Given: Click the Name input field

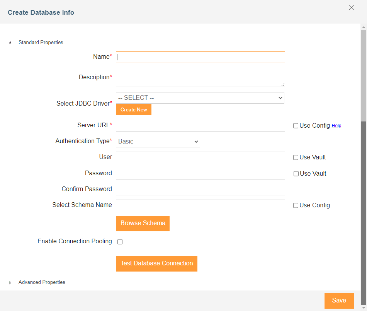Looking at the screenshot, I should pyautogui.click(x=200, y=57).
